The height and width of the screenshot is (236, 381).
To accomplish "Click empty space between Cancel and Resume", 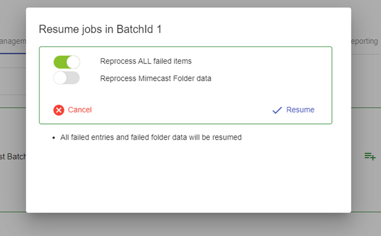I will click(182, 110).
